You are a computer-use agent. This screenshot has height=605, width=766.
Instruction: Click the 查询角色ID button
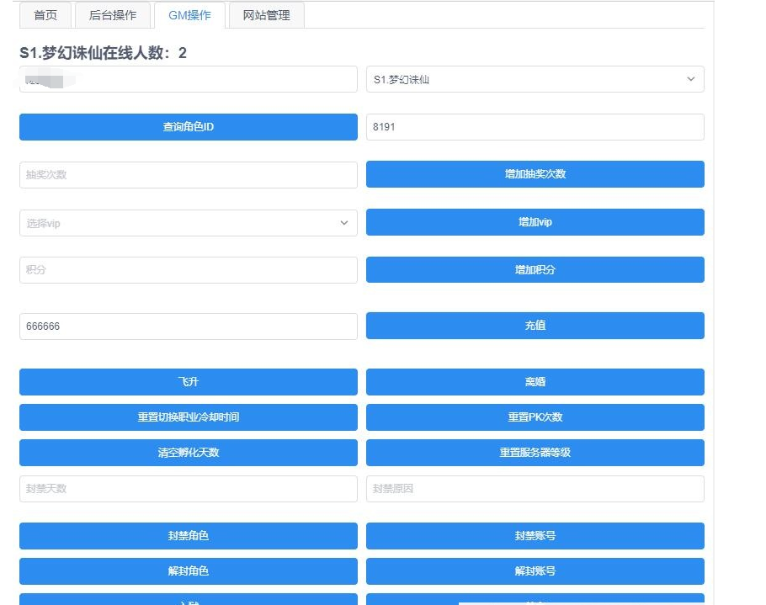(x=188, y=127)
